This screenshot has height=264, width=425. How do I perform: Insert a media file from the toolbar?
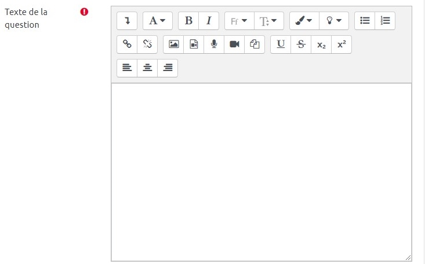point(194,44)
